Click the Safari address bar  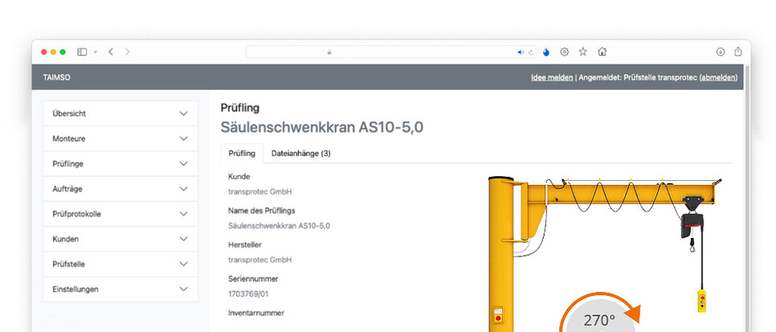coord(391,52)
